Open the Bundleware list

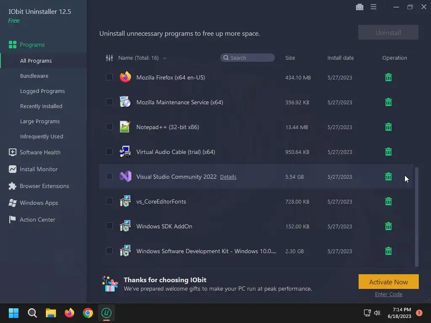coord(34,76)
